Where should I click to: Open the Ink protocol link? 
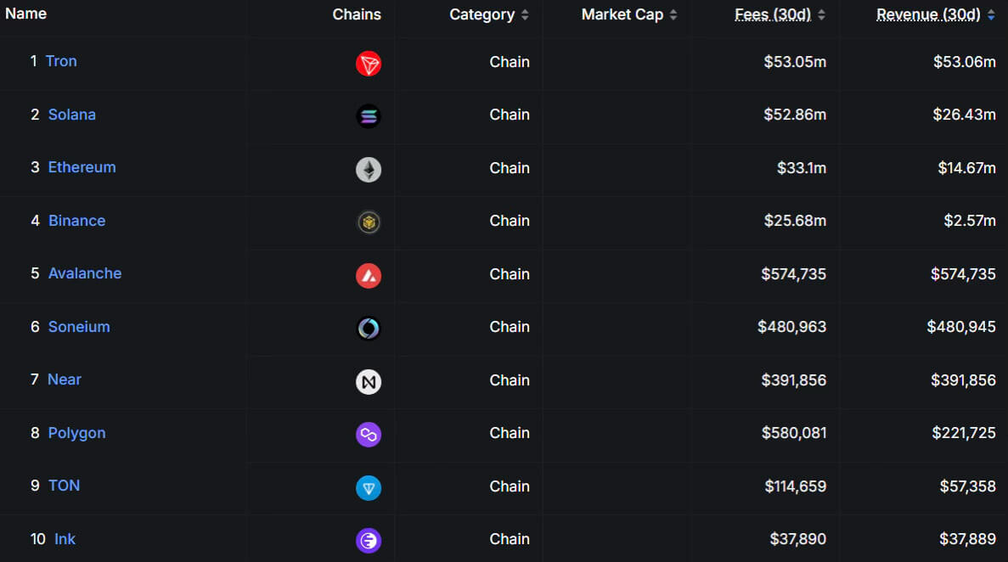tap(65, 539)
